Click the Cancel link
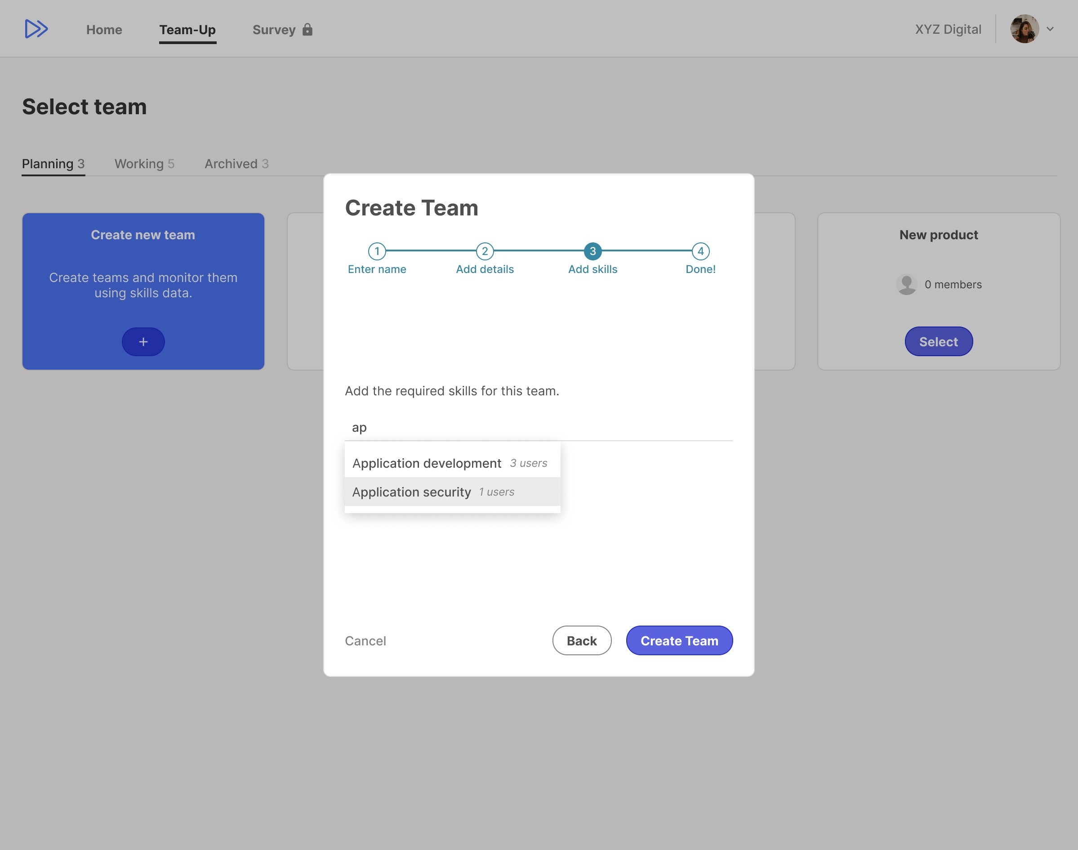Image resolution: width=1078 pixels, height=850 pixels. (365, 641)
